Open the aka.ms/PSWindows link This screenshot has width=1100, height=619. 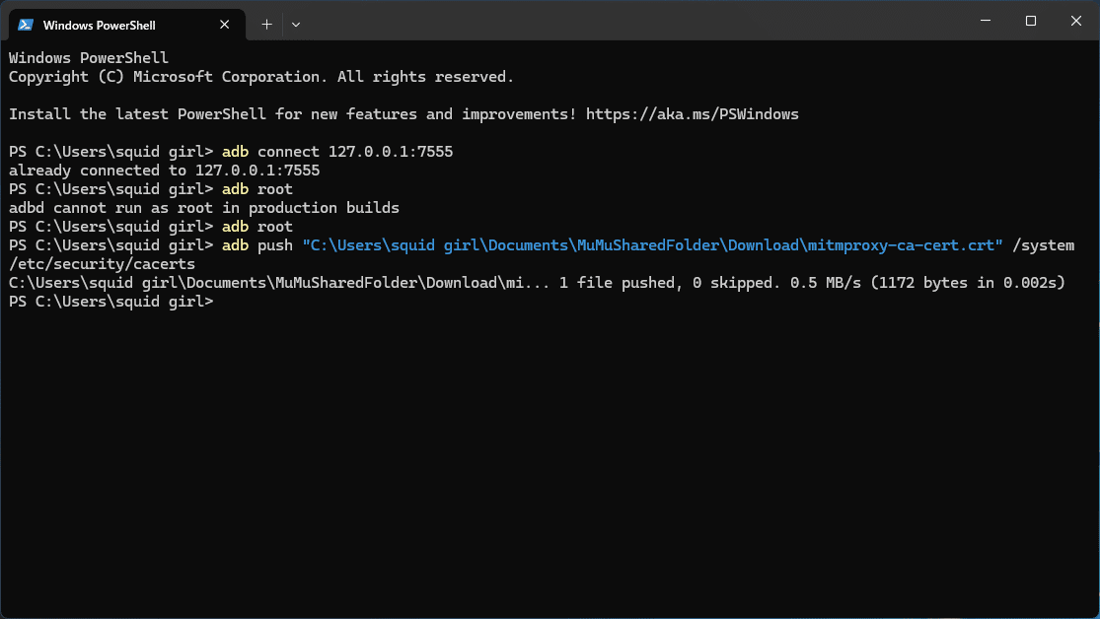pyautogui.click(x=692, y=114)
